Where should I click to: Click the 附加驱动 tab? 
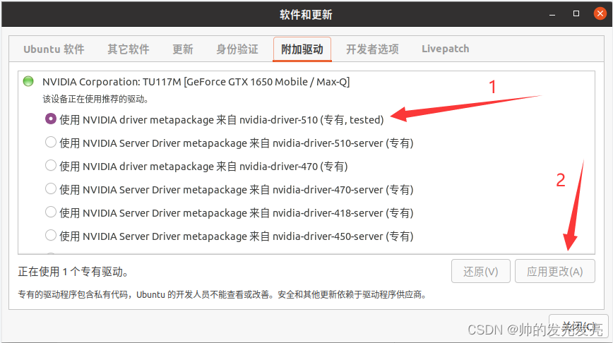click(302, 49)
